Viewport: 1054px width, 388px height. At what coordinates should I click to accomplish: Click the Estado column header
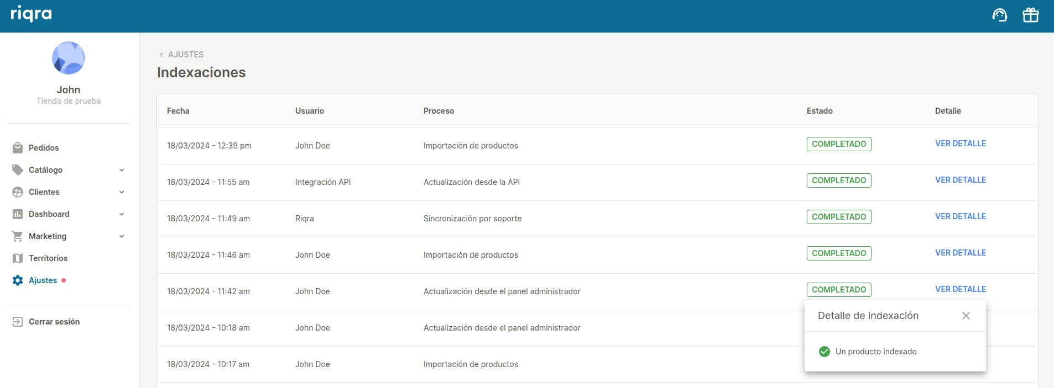point(820,111)
